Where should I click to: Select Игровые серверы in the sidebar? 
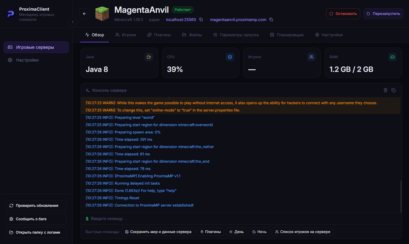(36, 47)
